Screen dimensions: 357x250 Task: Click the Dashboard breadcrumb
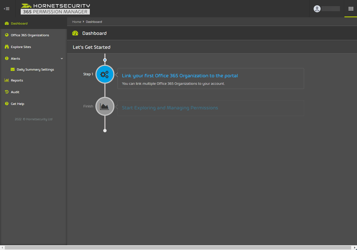[x=94, y=22]
